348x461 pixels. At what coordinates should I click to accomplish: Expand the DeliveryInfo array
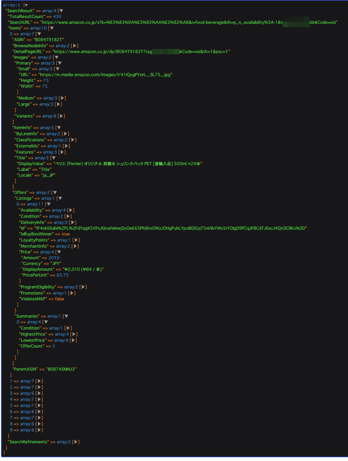click(x=73, y=223)
